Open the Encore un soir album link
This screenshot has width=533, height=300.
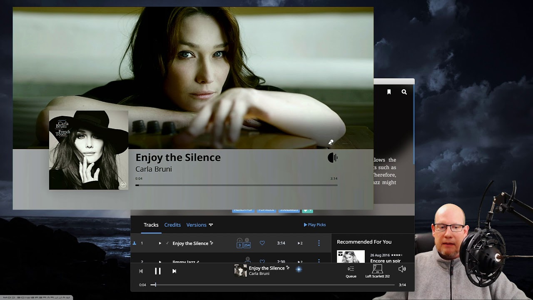point(385,261)
